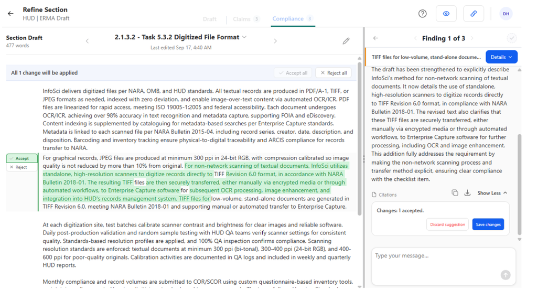The image size is (537, 290).
Task: Open help question mark icon
Action: [x=422, y=14]
